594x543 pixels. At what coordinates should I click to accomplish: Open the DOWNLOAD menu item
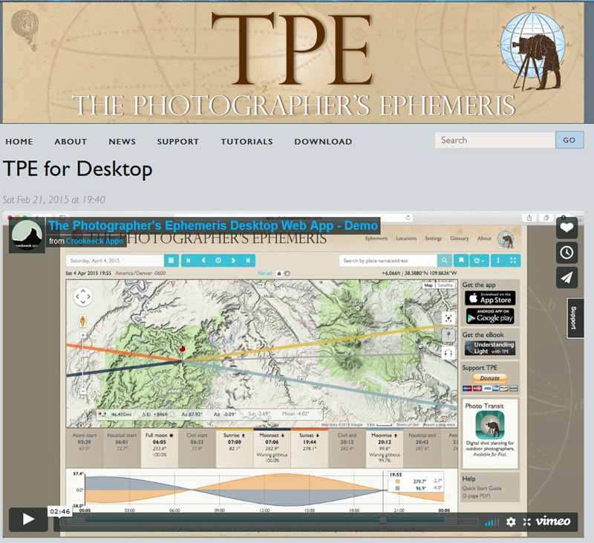pyautogui.click(x=323, y=141)
